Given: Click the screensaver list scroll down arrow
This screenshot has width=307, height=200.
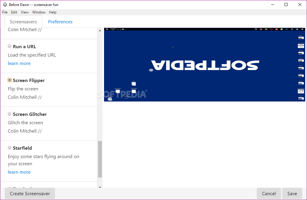Looking at the screenshot, I should (x=100, y=187).
